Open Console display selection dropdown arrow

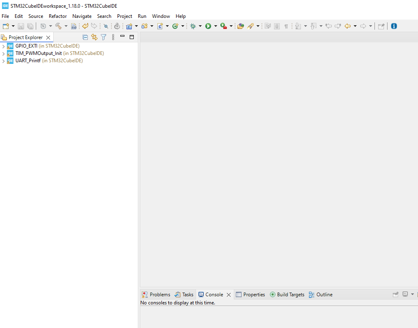[412, 294]
